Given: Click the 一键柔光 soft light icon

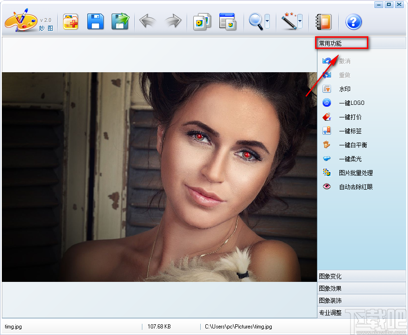Looking at the screenshot, I should (327, 158).
